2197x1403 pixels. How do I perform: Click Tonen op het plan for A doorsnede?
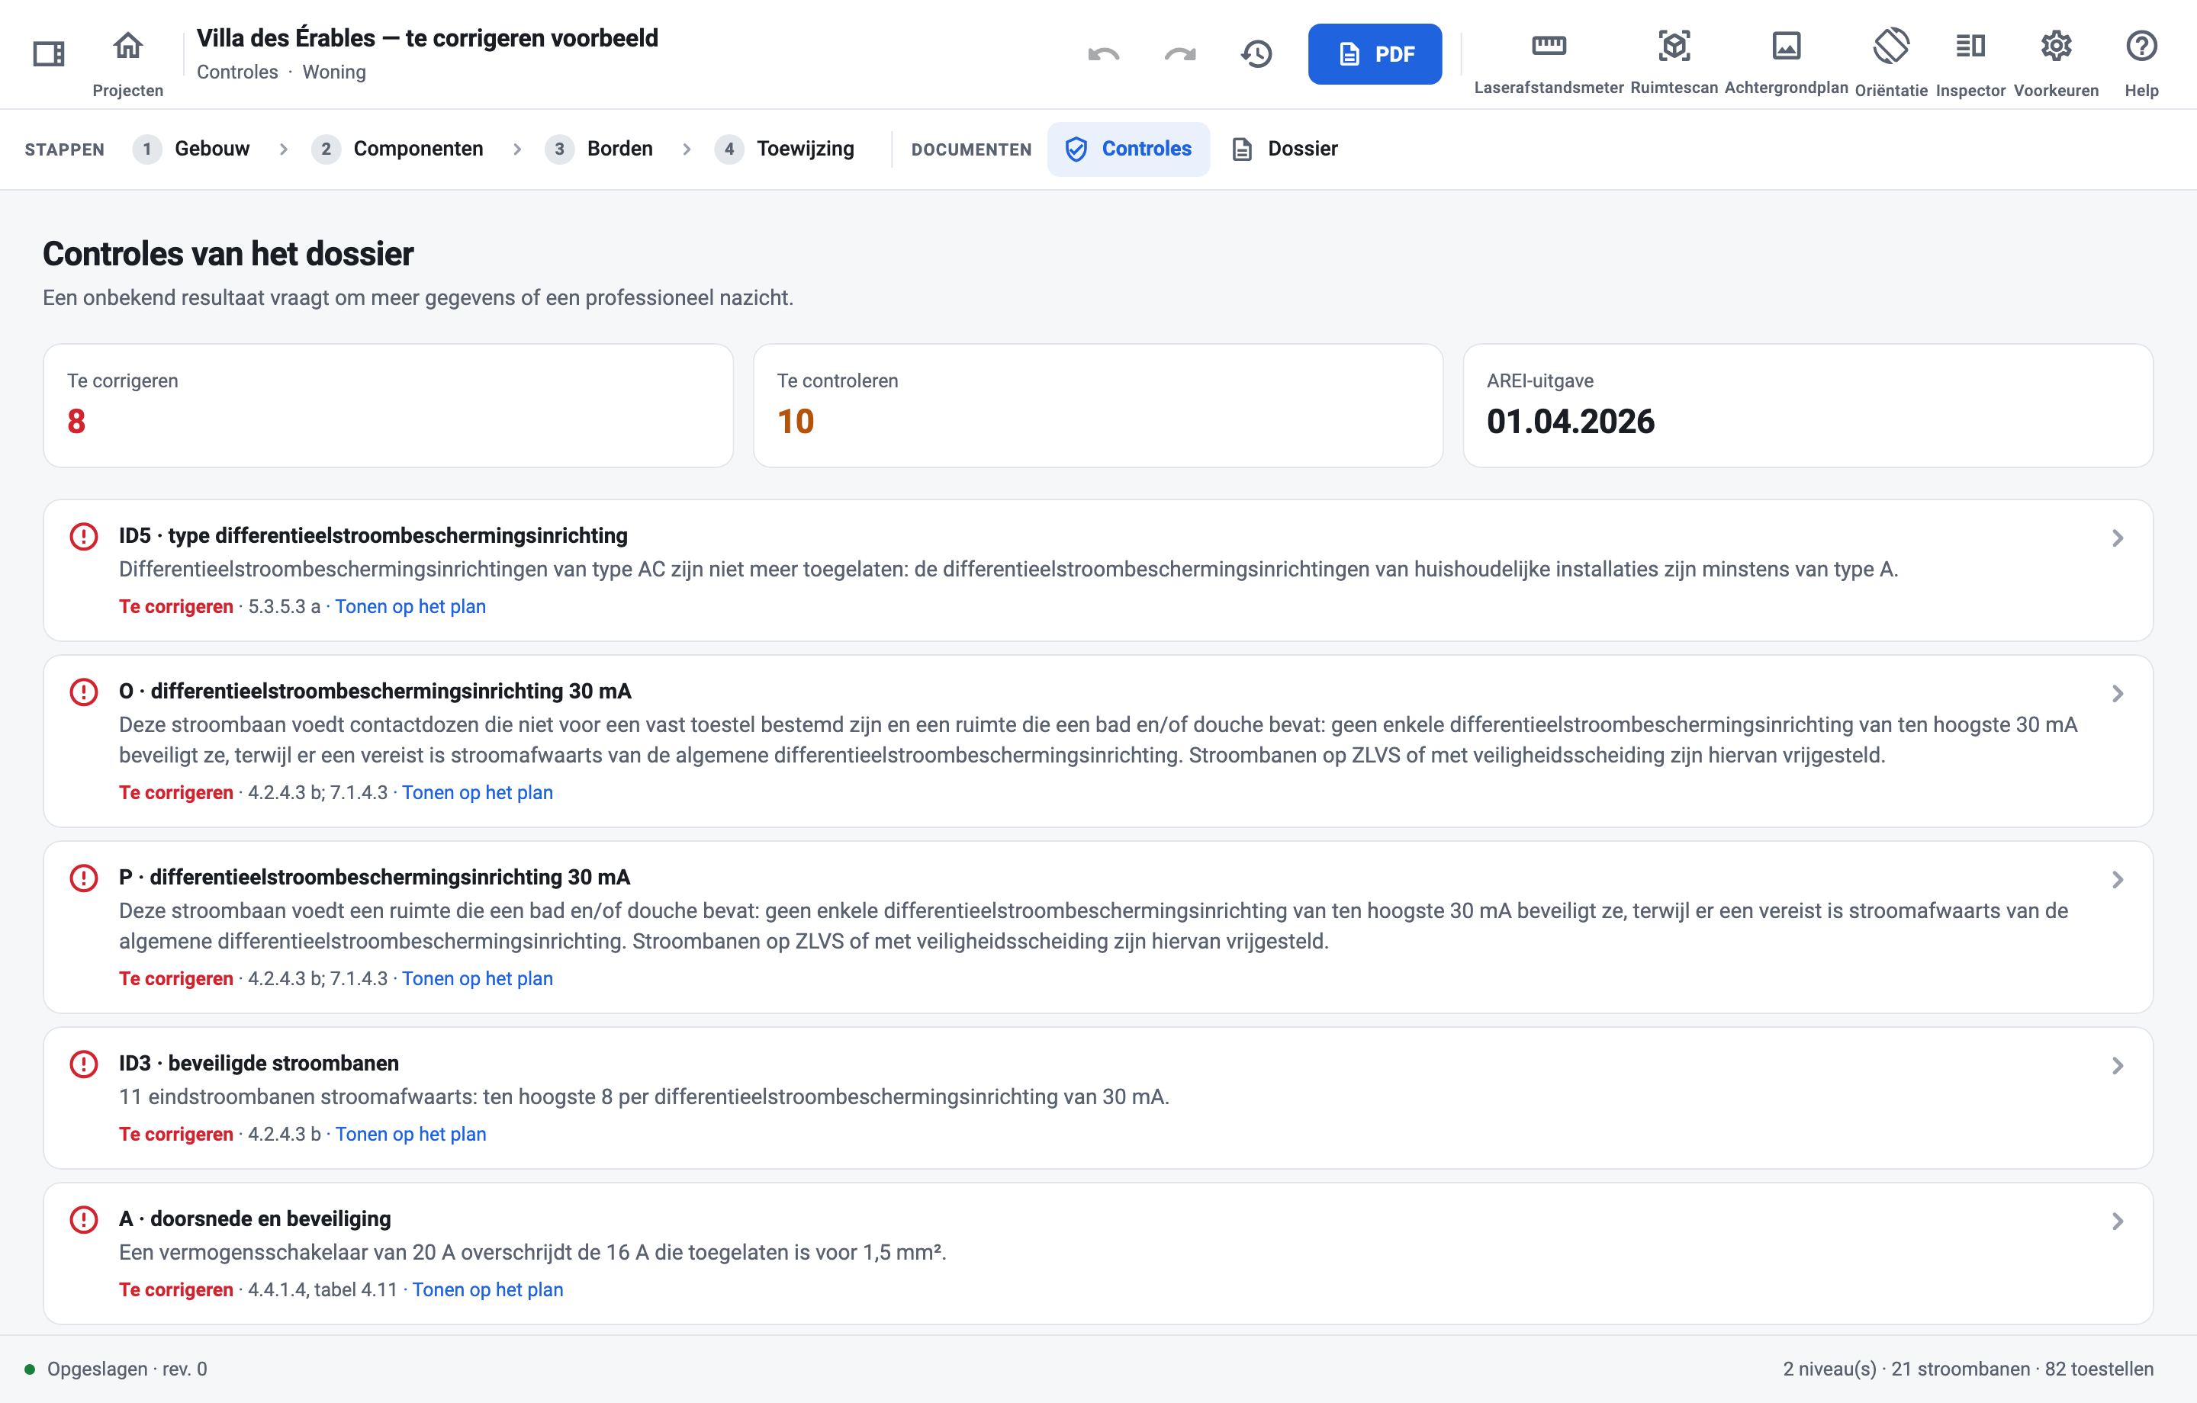(487, 1290)
